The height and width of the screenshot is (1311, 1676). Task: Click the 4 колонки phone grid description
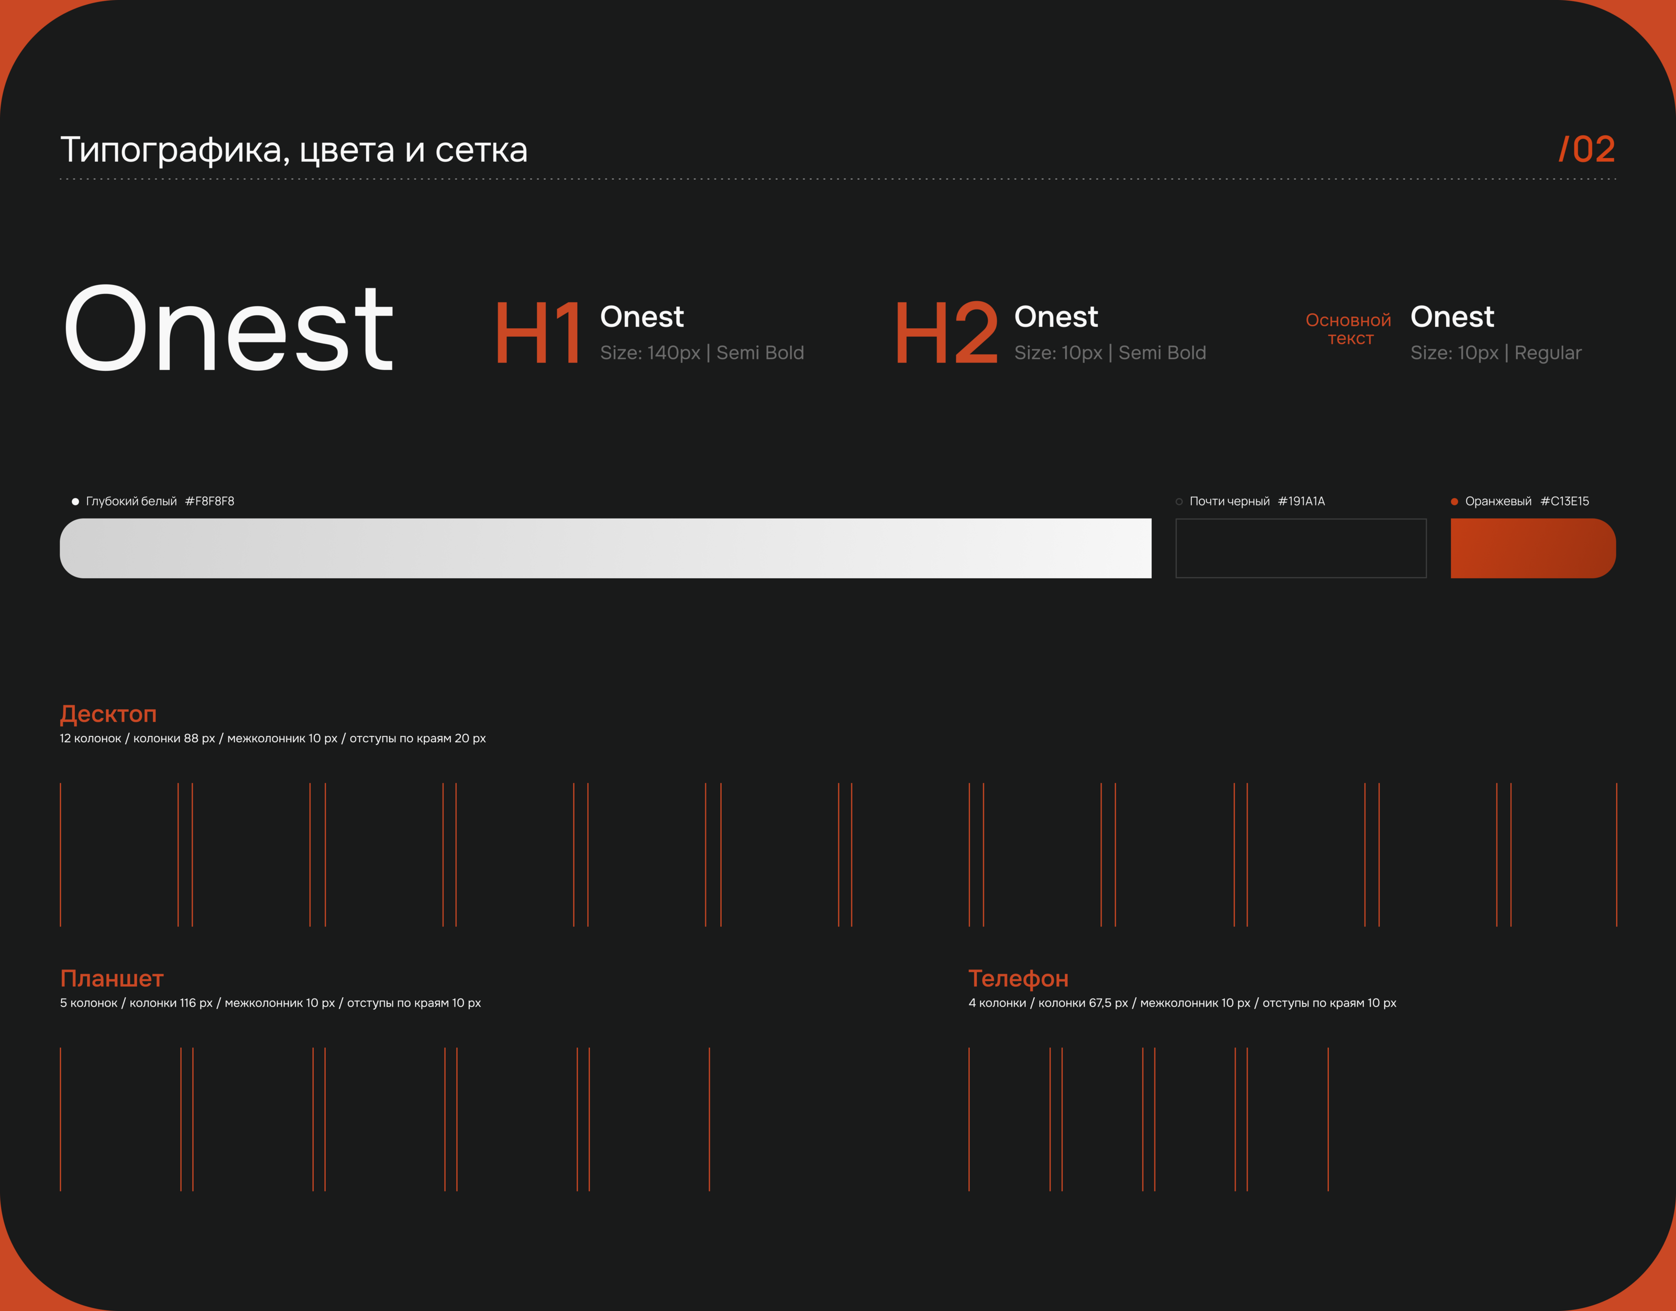coord(1182,1002)
